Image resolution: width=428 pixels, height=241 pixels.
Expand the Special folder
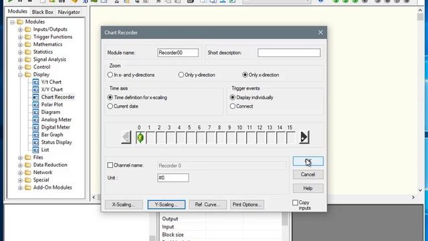coord(20,180)
